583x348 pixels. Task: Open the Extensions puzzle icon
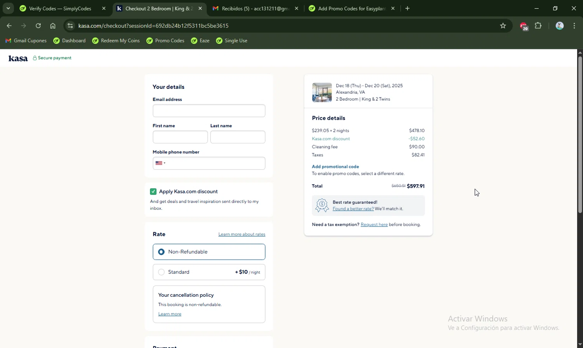pyautogui.click(x=538, y=26)
